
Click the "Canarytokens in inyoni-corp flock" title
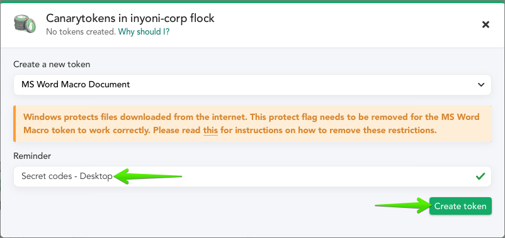coord(130,18)
